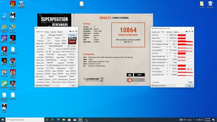
Task: Toggle the CUDA checkbox
Action: click(53, 79)
